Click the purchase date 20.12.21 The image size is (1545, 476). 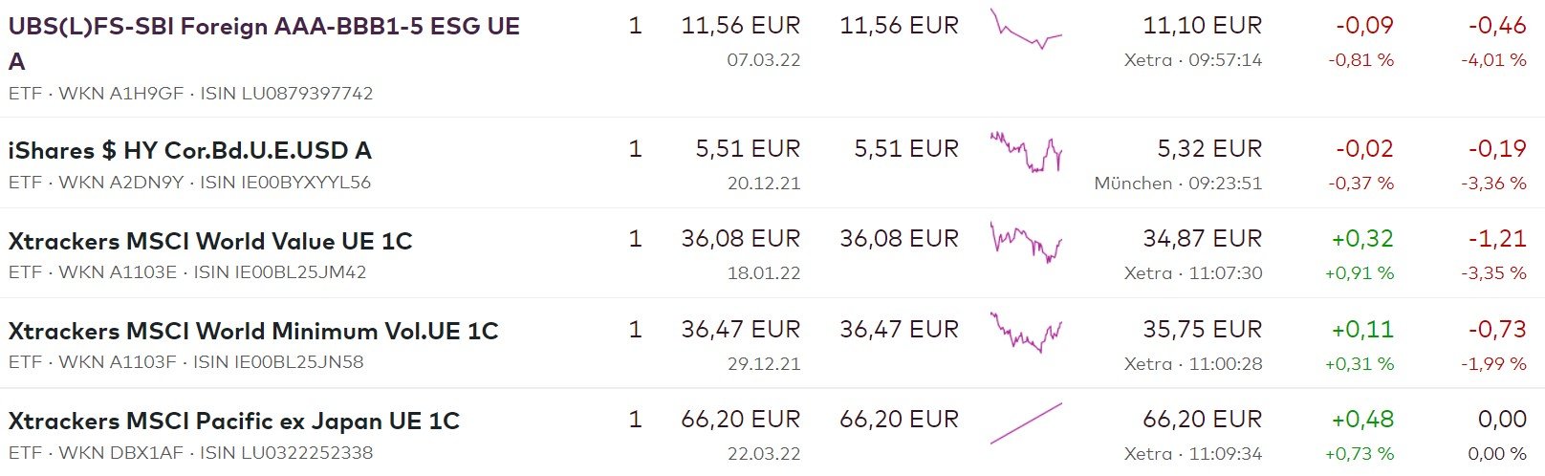pyautogui.click(x=763, y=183)
